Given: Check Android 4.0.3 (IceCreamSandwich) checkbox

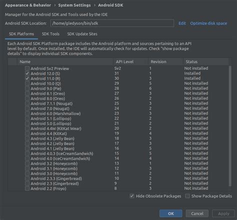Looking at the screenshot, I should (27, 153).
